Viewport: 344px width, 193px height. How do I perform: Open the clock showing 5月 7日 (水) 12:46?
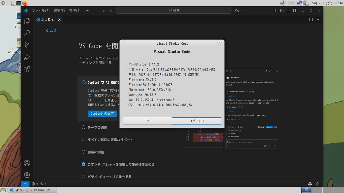[327, 3]
